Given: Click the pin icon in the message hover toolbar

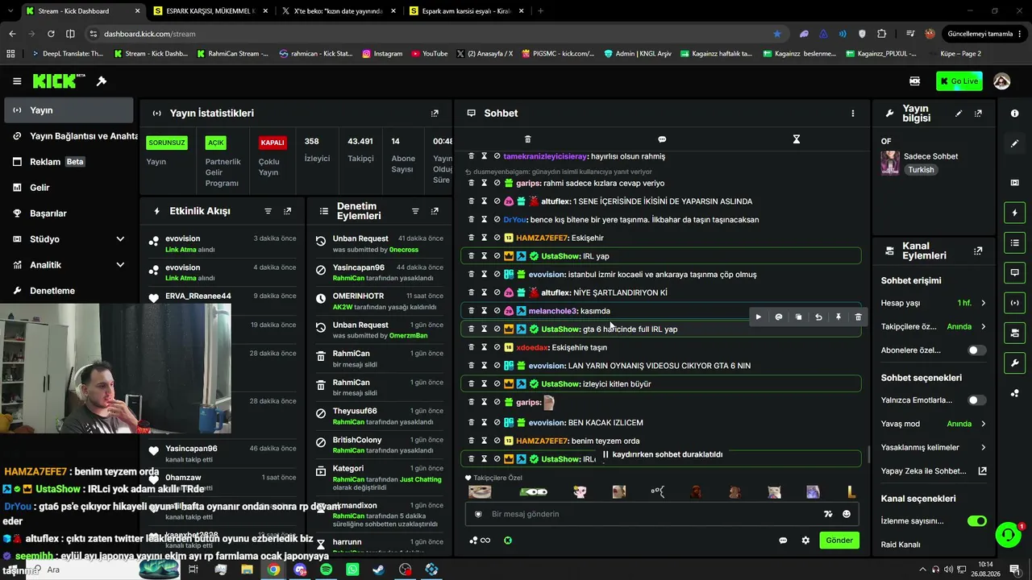Looking at the screenshot, I should [838, 317].
